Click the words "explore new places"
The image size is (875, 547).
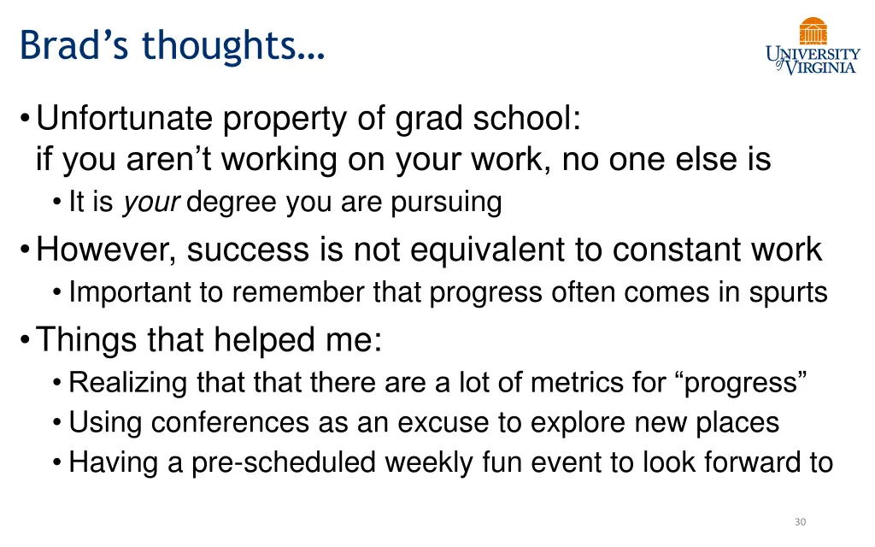tap(655, 423)
